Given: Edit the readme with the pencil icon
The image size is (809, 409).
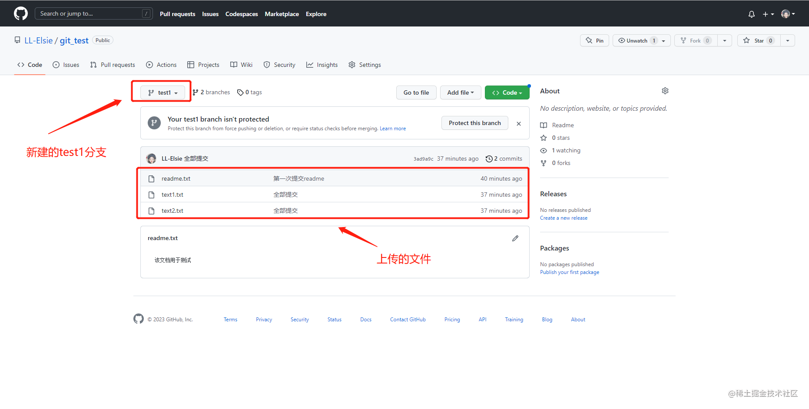Looking at the screenshot, I should click(x=515, y=238).
